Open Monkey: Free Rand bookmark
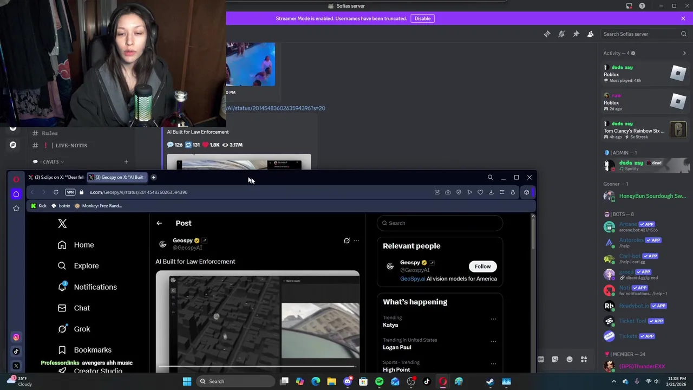 click(x=98, y=206)
